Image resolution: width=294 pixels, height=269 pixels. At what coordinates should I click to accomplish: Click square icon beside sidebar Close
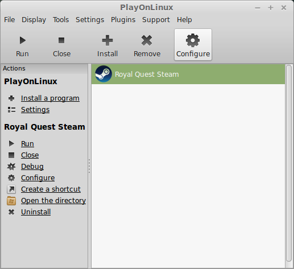click(x=11, y=155)
